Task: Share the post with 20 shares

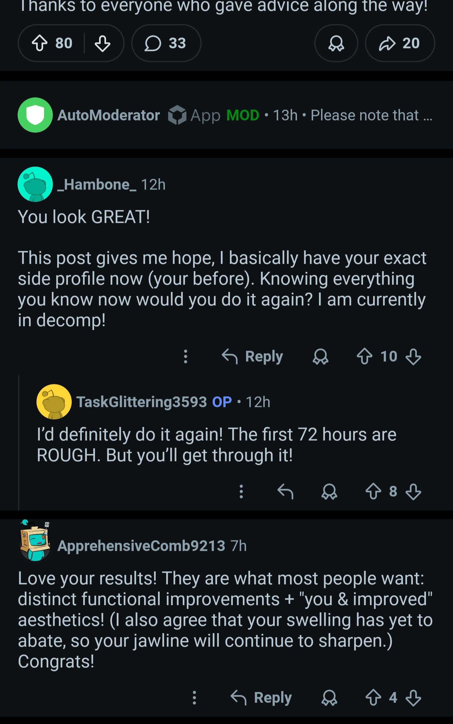Action: [400, 43]
